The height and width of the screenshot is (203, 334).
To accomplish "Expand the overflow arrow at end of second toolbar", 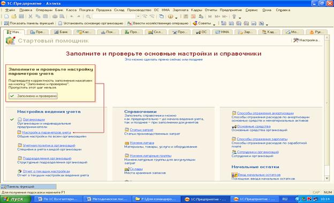I will tap(267, 24).
